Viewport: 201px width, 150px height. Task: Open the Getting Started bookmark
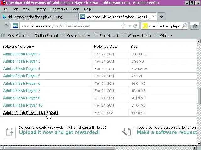coord(43,36)
